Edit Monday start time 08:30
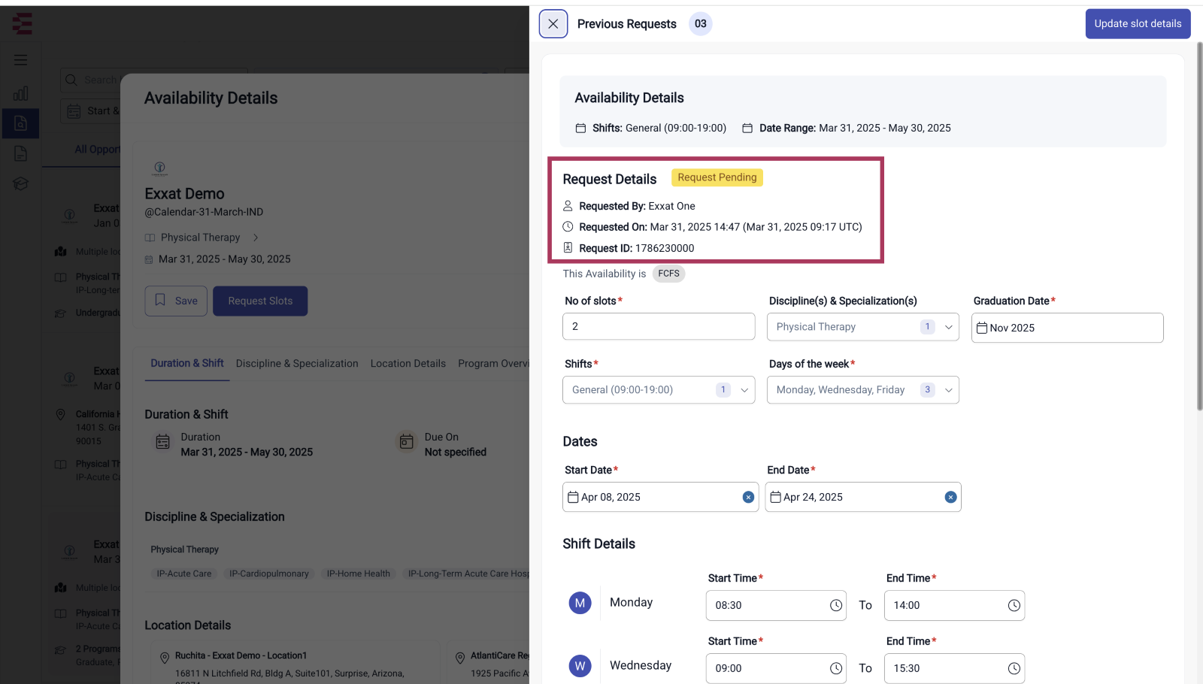Image resolution: width=1203 pixels, height=684 pixels. pos(776,605)
